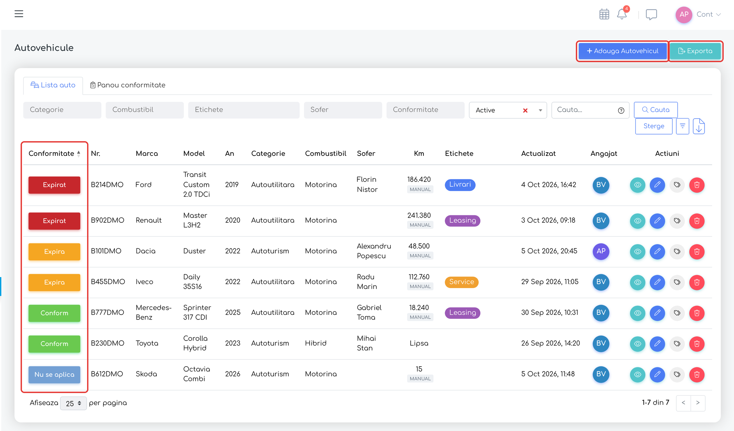The width and height of the screenshot is (734, 431).
Task: View details of B902DMO Renault
Action: tap(638, 221)
